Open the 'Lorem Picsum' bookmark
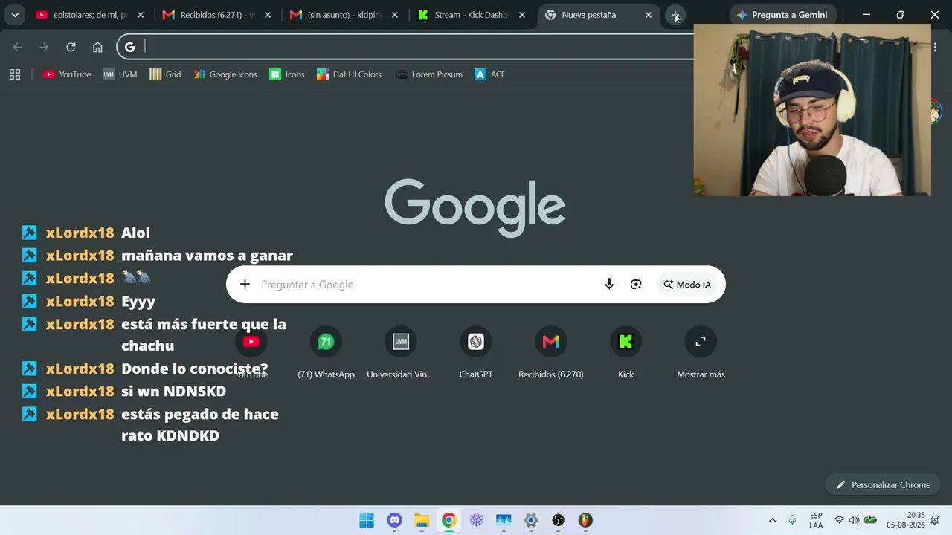Viewport: 952px width, 535px height. 429,74
